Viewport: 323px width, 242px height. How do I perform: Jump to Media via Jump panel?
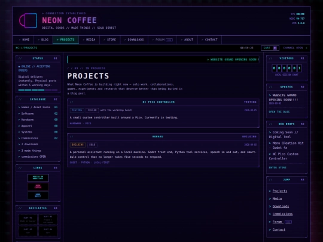click(277, 199)
